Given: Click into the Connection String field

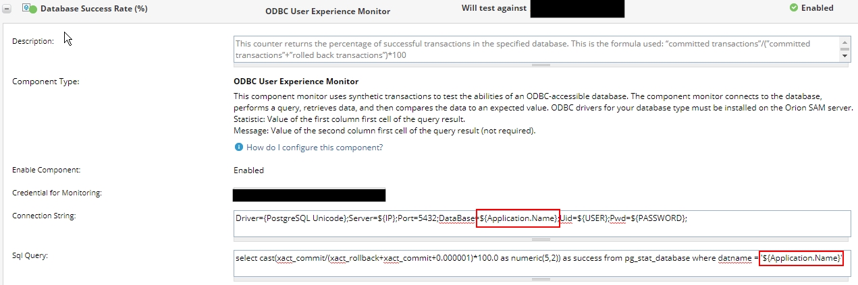Looking at the screenshot, I should click(x=542, y=224).
